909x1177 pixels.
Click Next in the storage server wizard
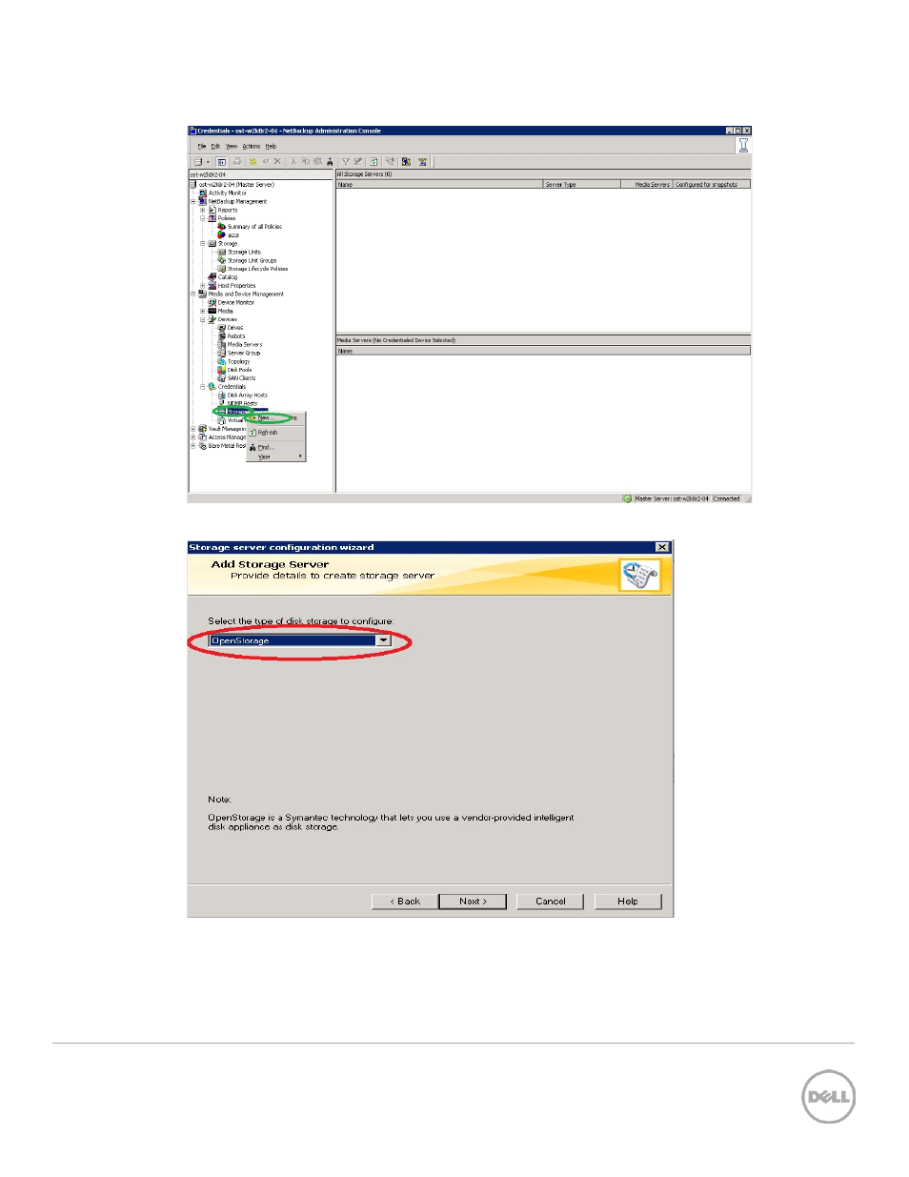point(473,902)
